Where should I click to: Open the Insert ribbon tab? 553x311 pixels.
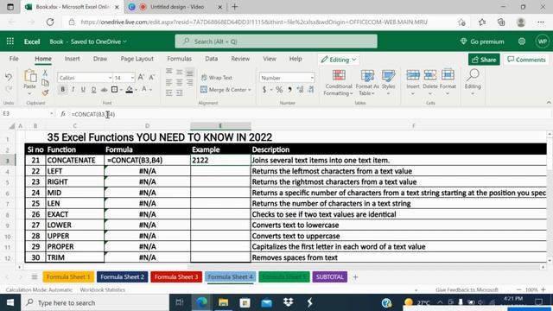point(72,59)
